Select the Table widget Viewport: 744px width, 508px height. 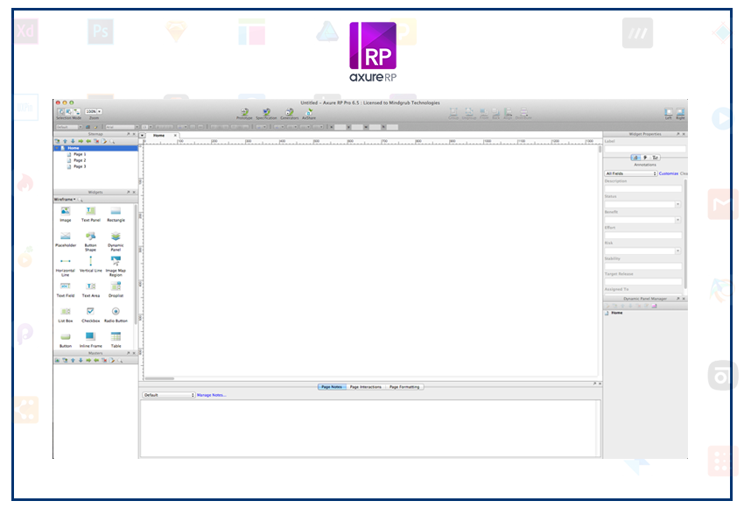[116, 340]
